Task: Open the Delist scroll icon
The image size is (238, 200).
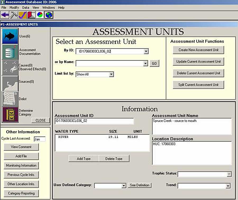Action: coord(10,99)
